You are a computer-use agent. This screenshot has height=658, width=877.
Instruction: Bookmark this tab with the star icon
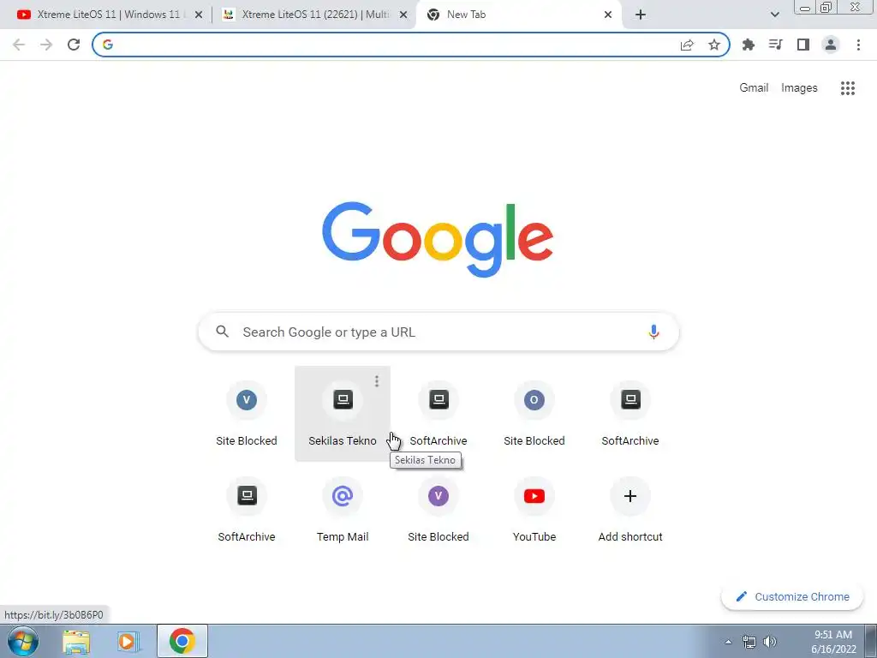[714, 45]
